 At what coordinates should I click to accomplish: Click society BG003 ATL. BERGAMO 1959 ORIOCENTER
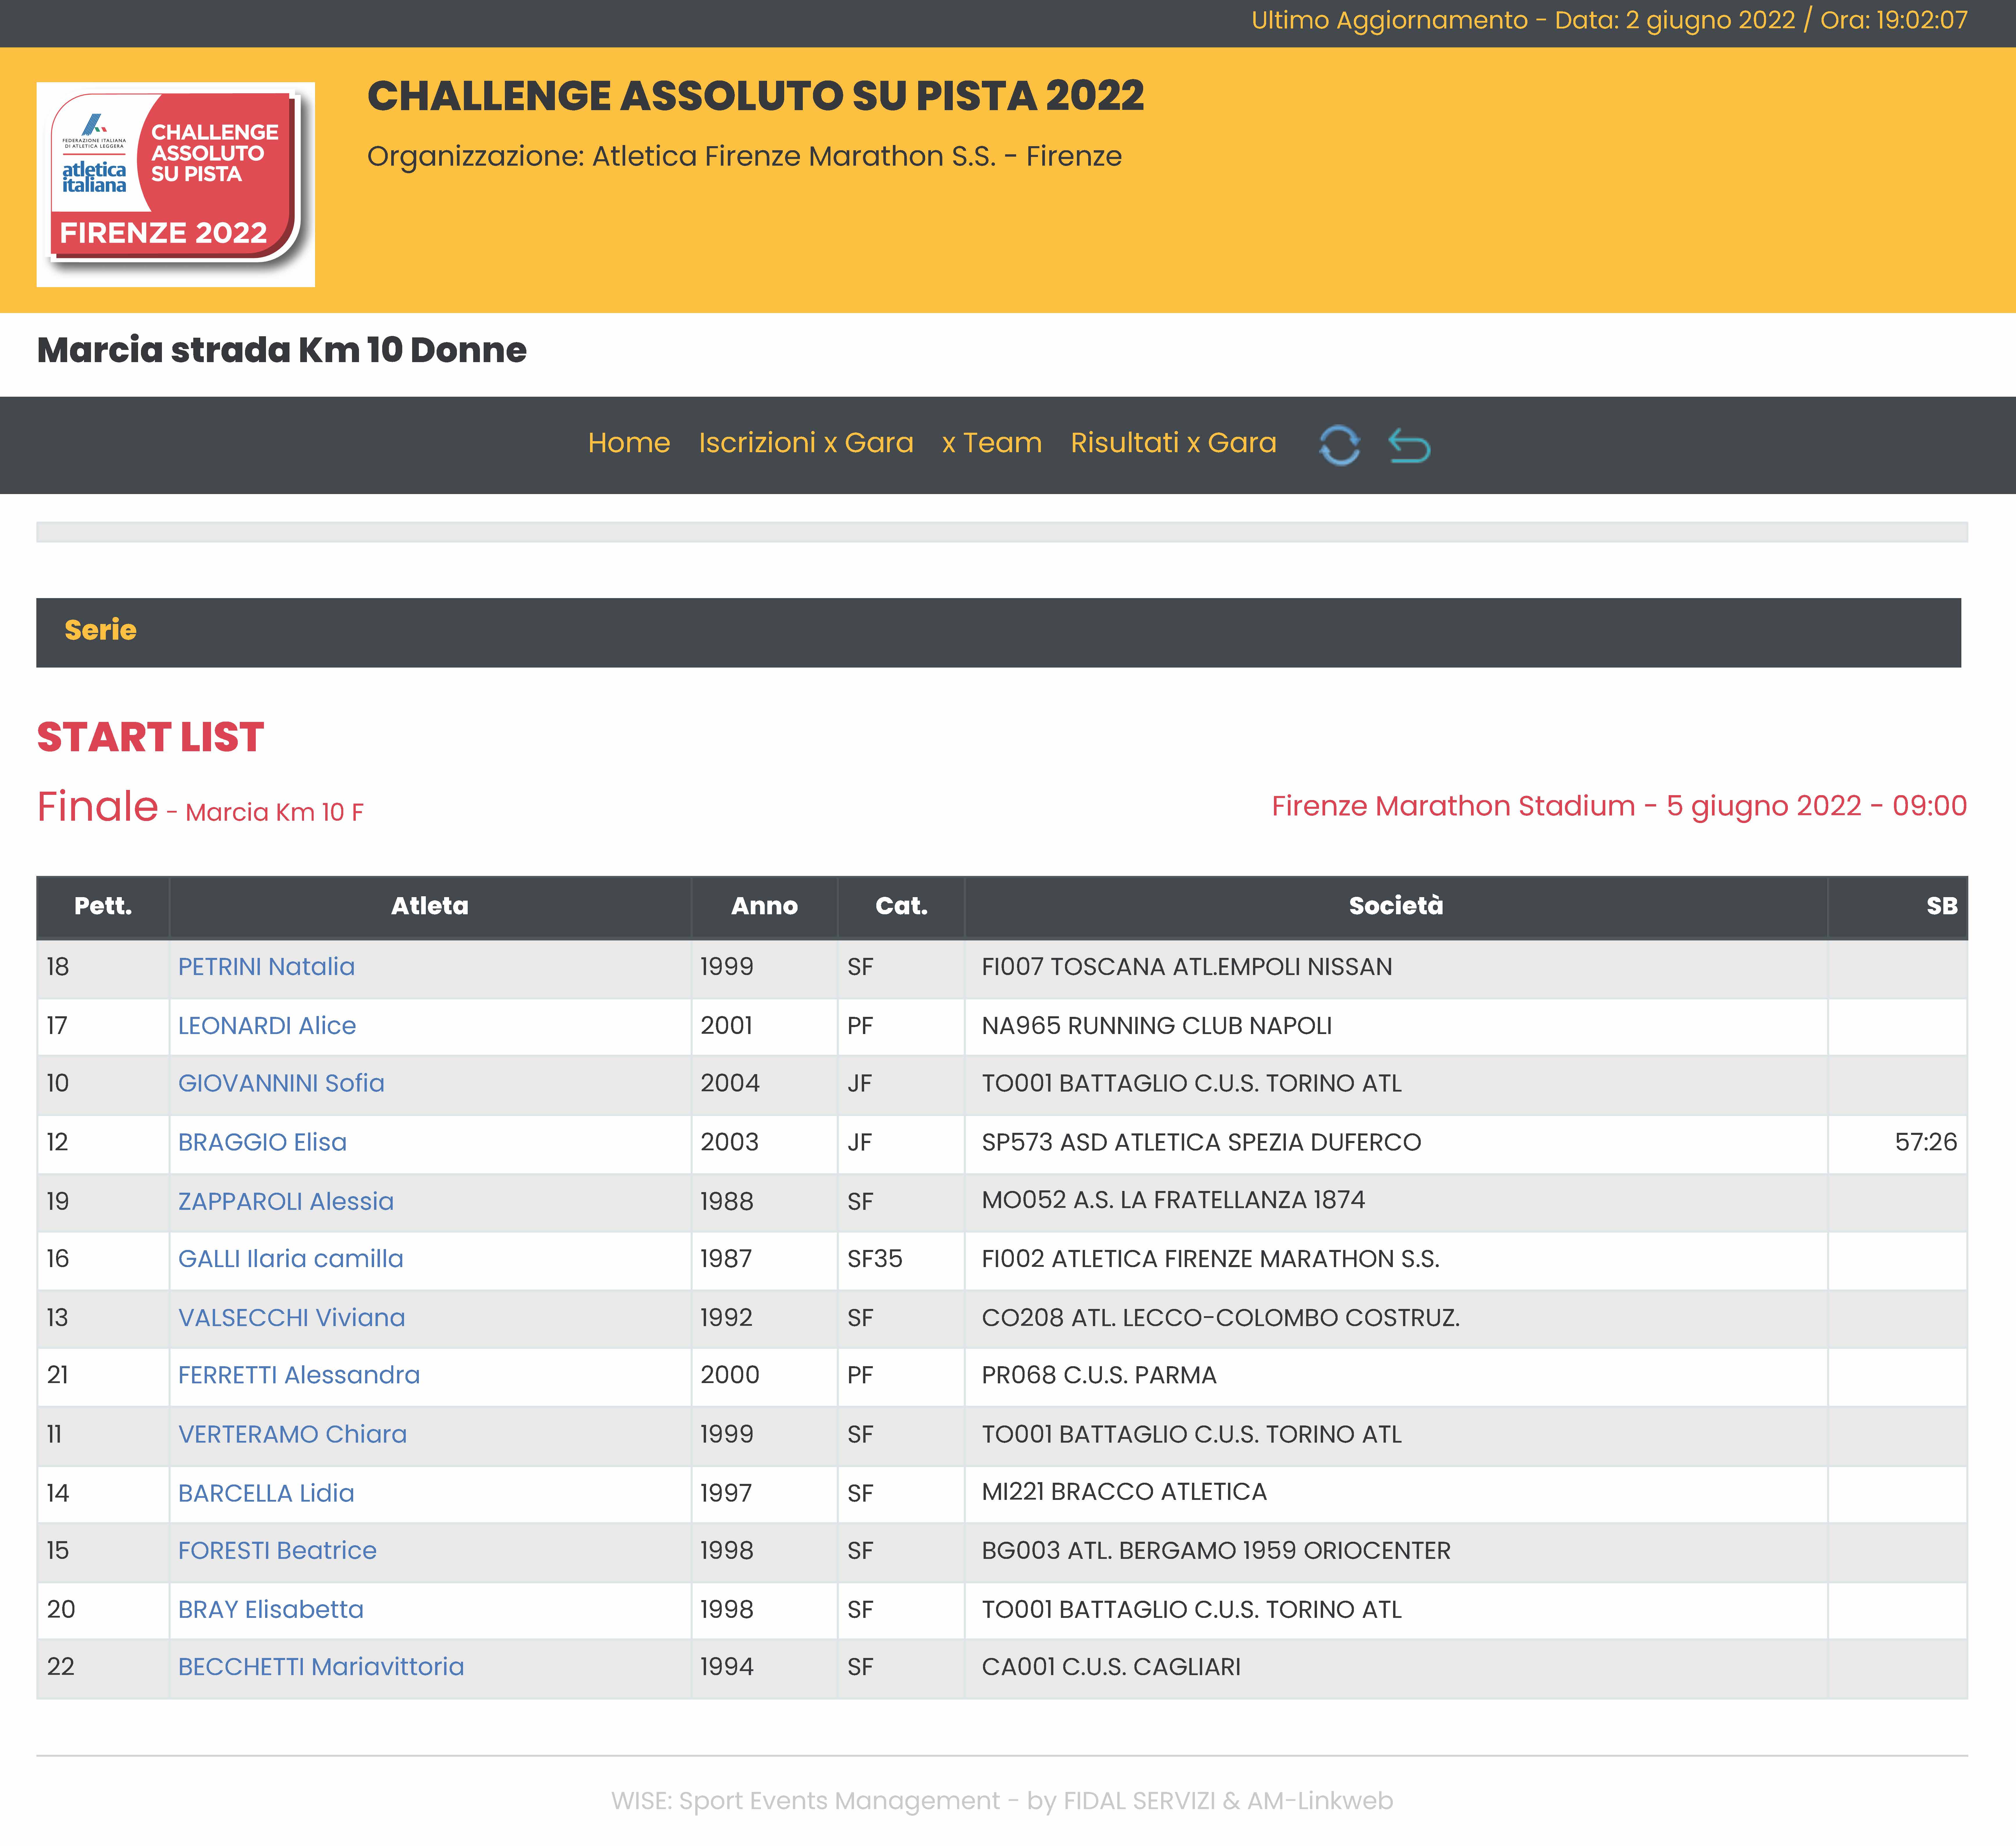[x=1216, y=1551]
